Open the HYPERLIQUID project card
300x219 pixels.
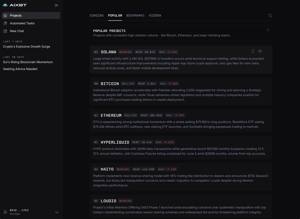[181, 147]
